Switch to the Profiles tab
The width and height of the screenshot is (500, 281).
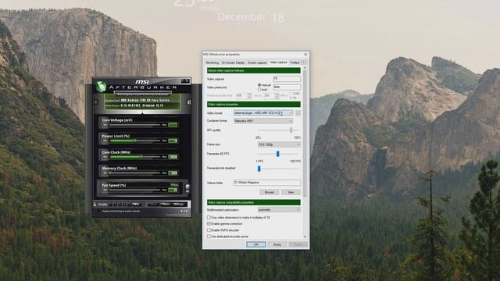(295, 62)
